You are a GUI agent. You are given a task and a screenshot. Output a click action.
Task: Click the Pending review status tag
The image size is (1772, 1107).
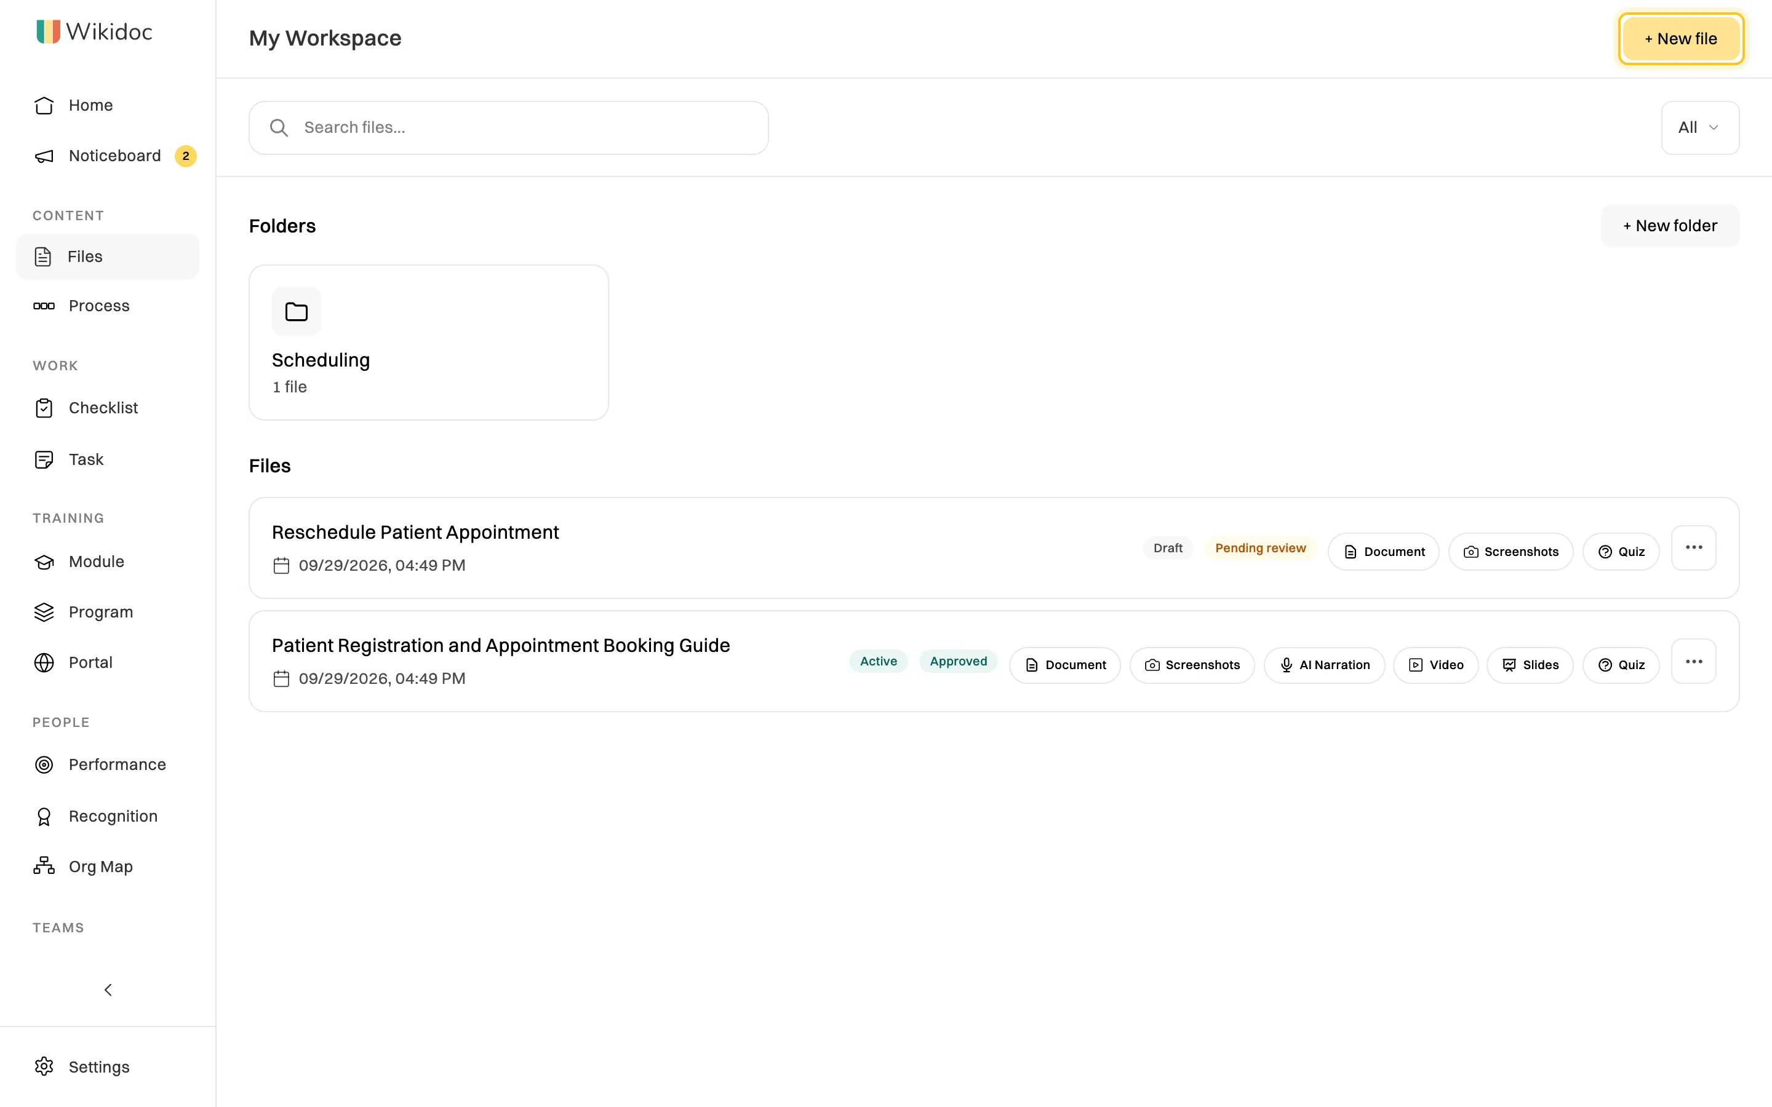tap(1260, 549)
